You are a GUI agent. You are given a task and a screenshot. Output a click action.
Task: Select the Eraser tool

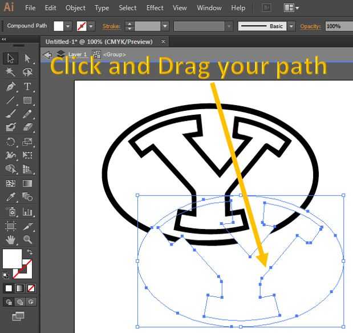pos(27,127)
